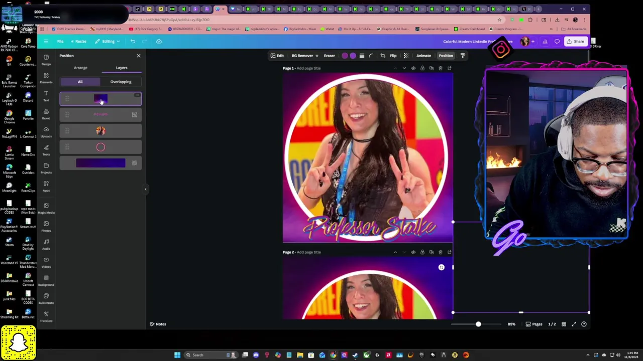643x361 pixels.
Task: Select the Overlapping layers filter
Action: coord(121,82)
